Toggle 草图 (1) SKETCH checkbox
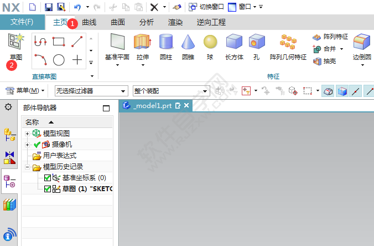Viewport: 374px width, 246px height. (x=47, y=189)
